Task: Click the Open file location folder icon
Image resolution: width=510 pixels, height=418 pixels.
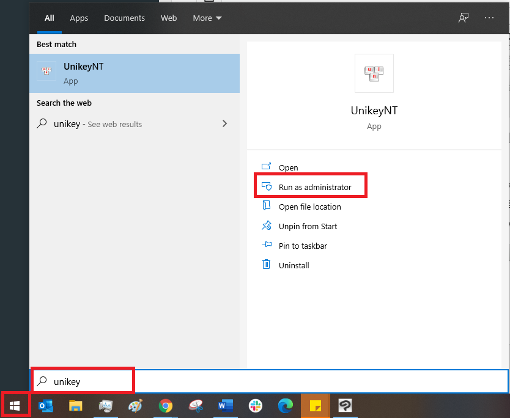Action: click(267, 205)
